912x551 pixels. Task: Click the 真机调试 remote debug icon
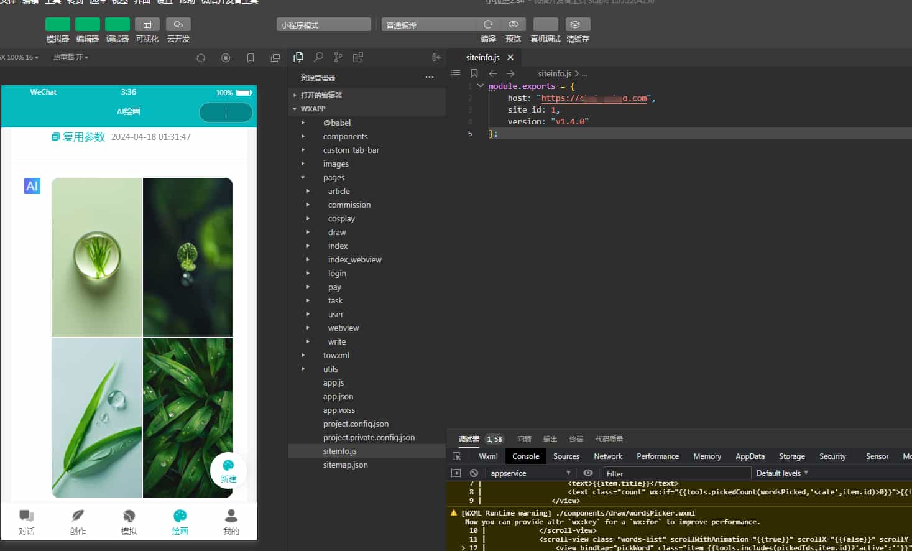click(x=545, y=24)
